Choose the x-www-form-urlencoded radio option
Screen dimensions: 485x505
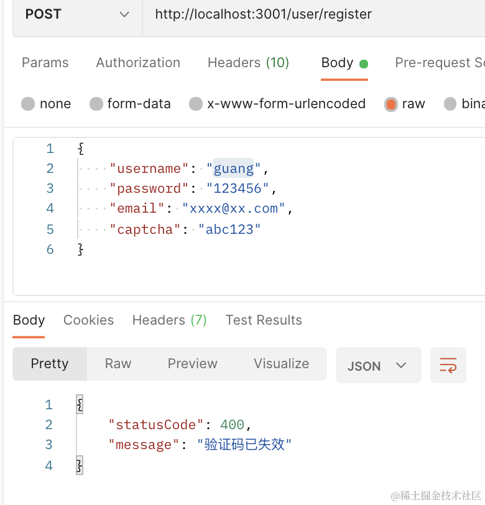196,104
